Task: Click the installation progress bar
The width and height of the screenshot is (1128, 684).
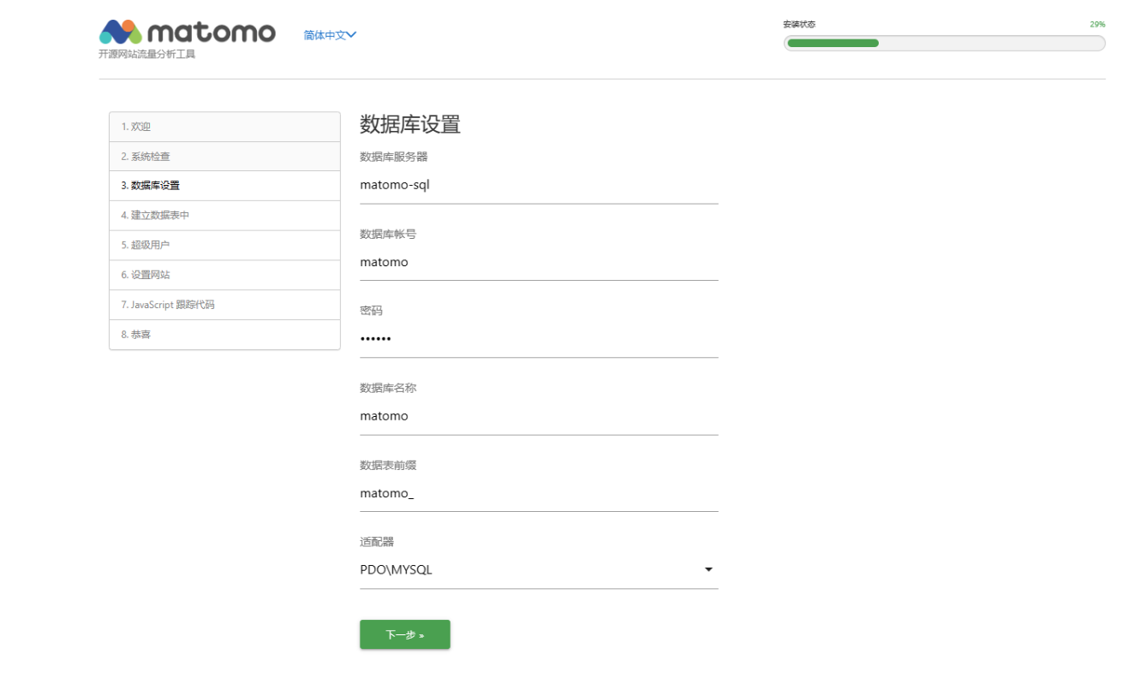Action: (944, 43)
